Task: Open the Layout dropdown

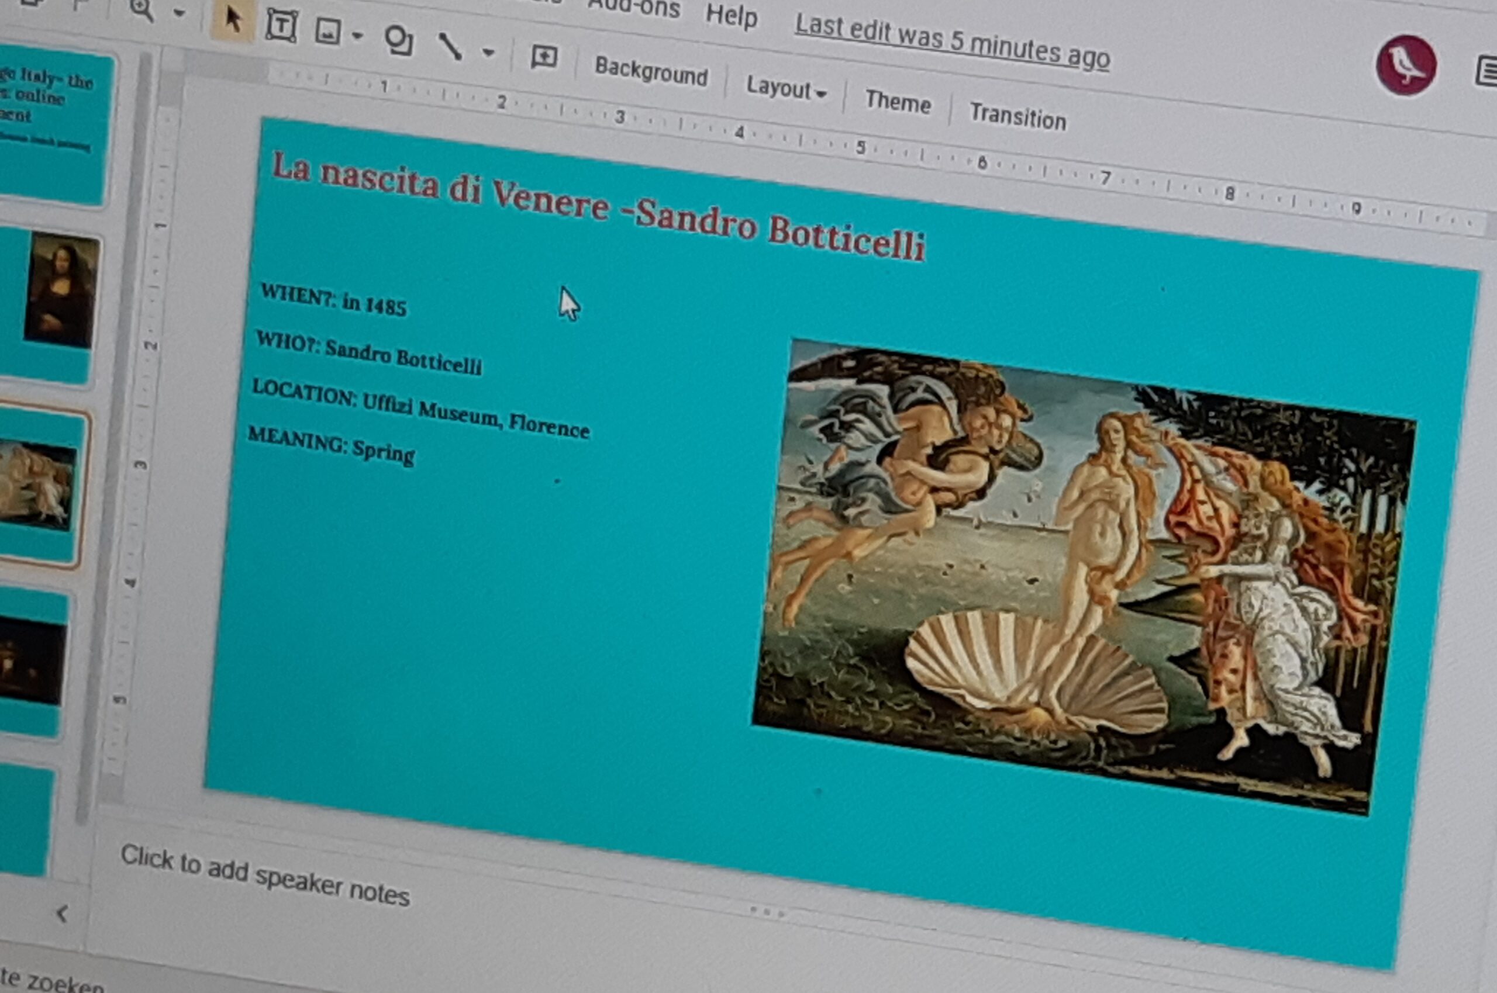Action: (786, 88)
